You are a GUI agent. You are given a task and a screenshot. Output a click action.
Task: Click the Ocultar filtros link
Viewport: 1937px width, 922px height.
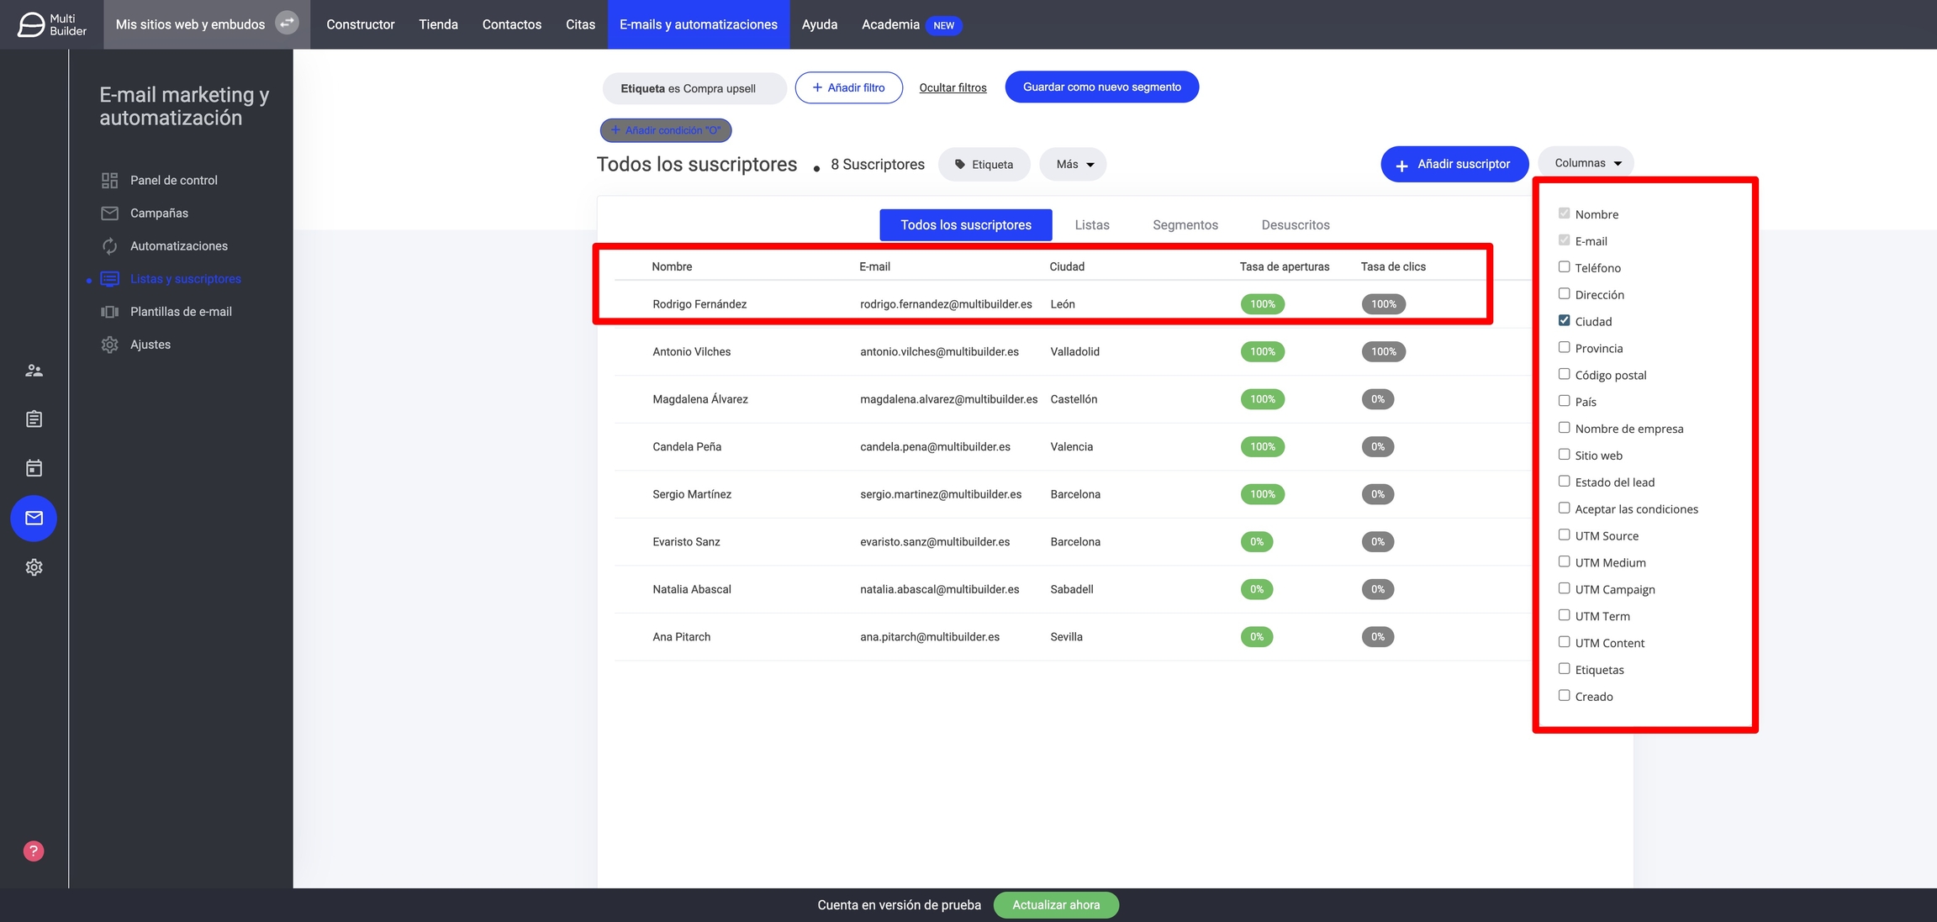[953, 88]
